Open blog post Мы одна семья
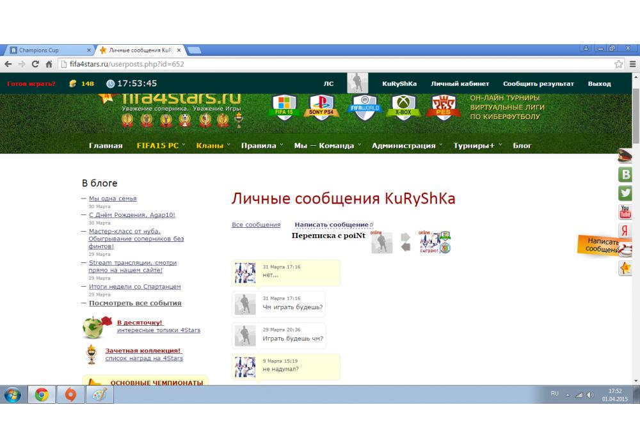 [113, 198]
